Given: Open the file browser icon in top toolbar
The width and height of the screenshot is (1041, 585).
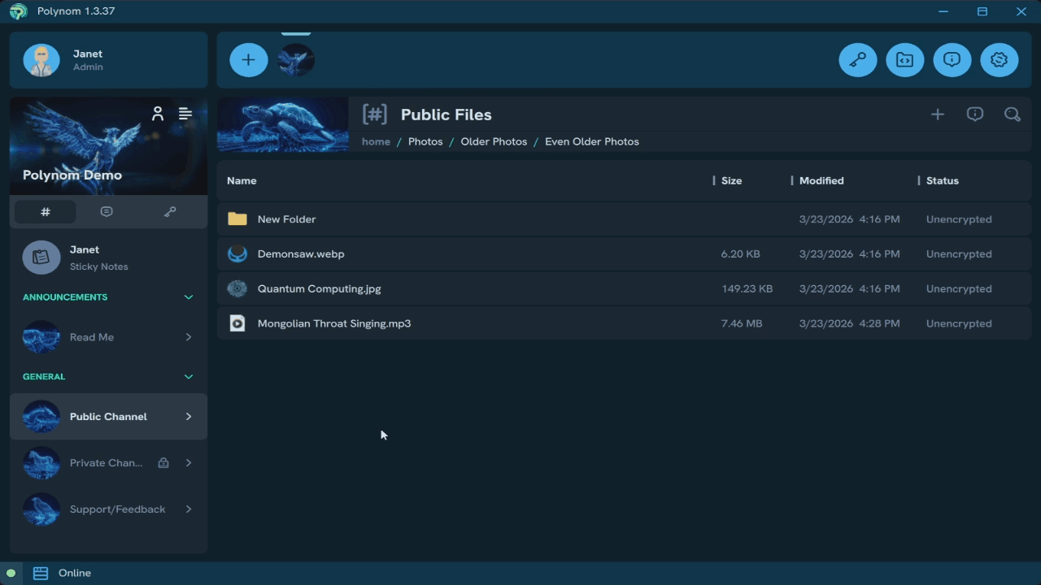Looking at the screenshot, I should click(905, 59).
